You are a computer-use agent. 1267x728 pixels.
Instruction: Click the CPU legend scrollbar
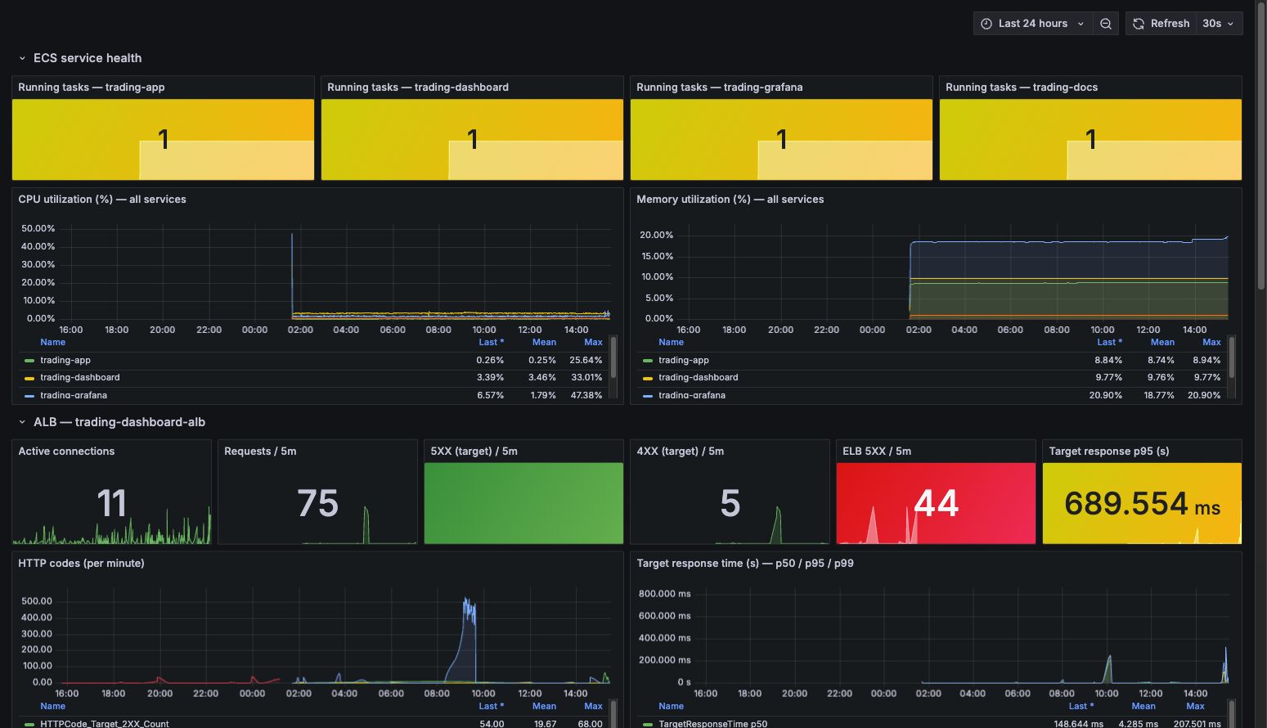click(x=613, y=357)
